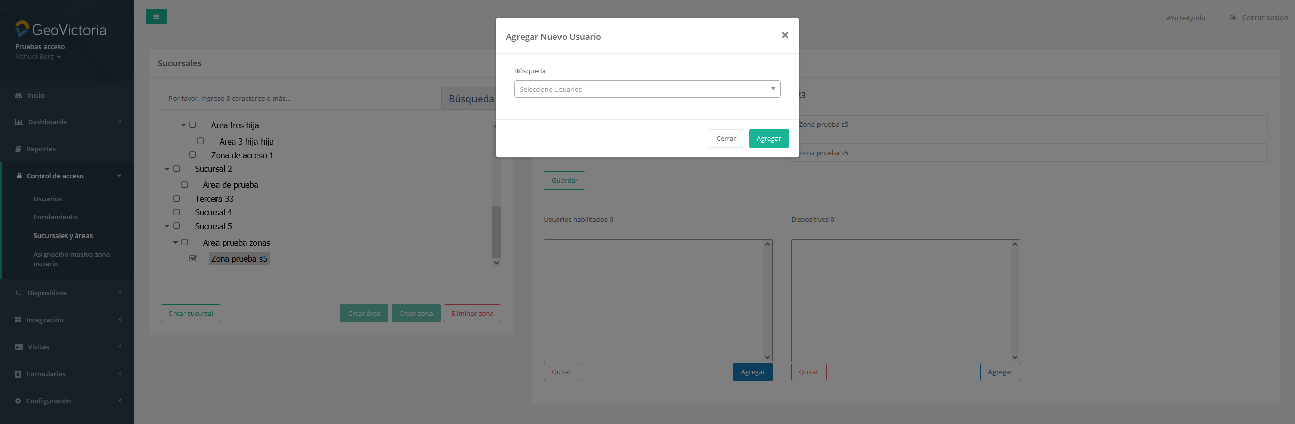1295x424 pixels.
Task: Click the Configuración gear icon
Action: point(18,401)
